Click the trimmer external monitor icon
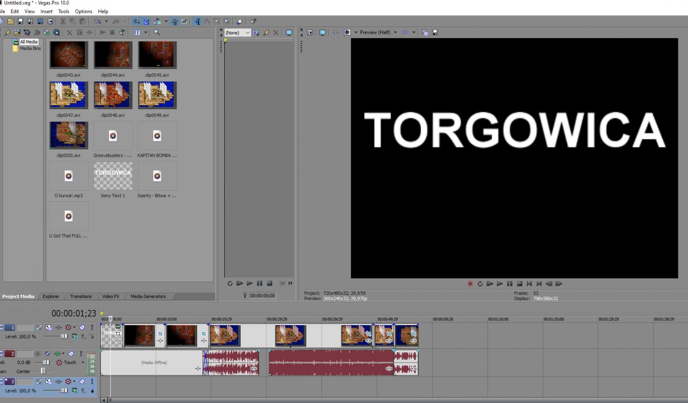Viewport: 688px width, 403px height. coord(289,33)
